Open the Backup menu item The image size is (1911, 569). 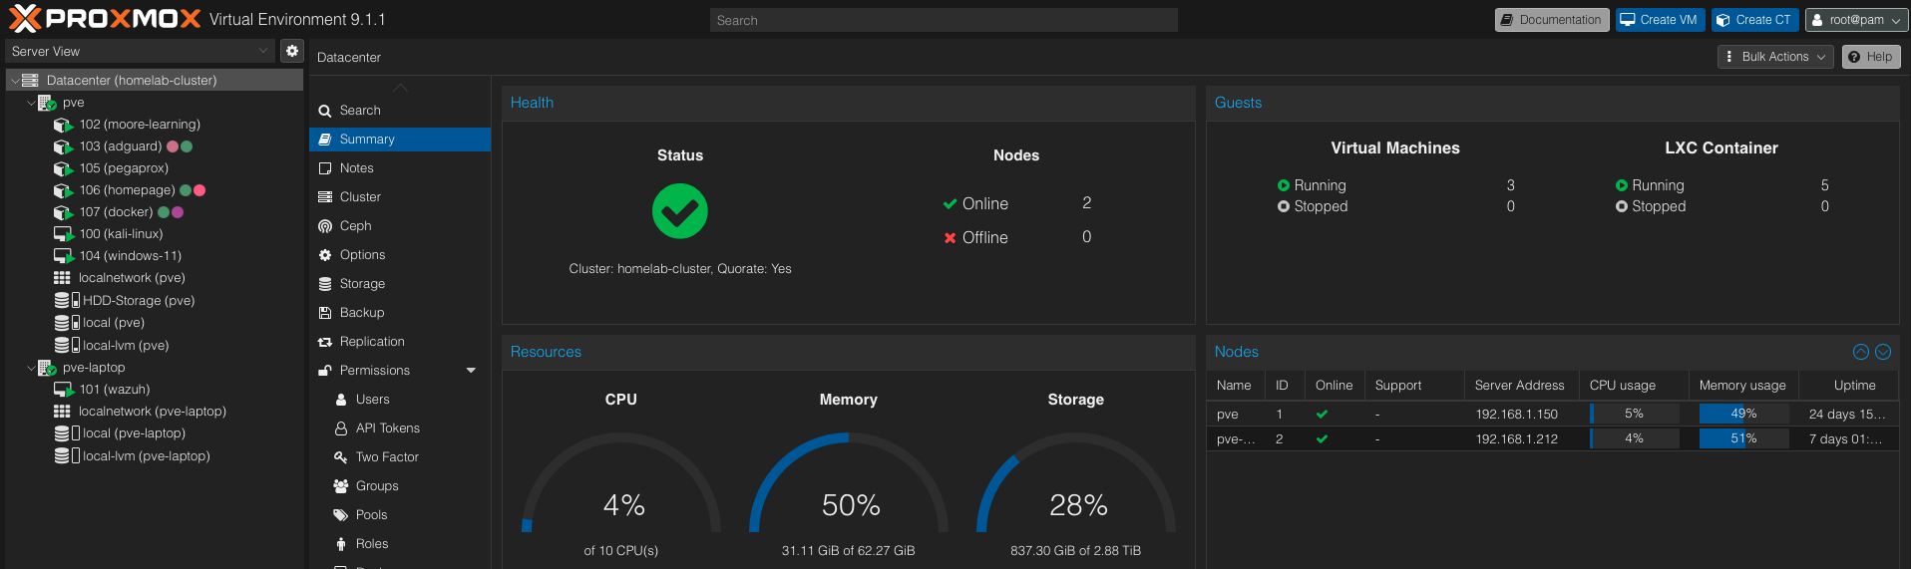click(400, 313)
